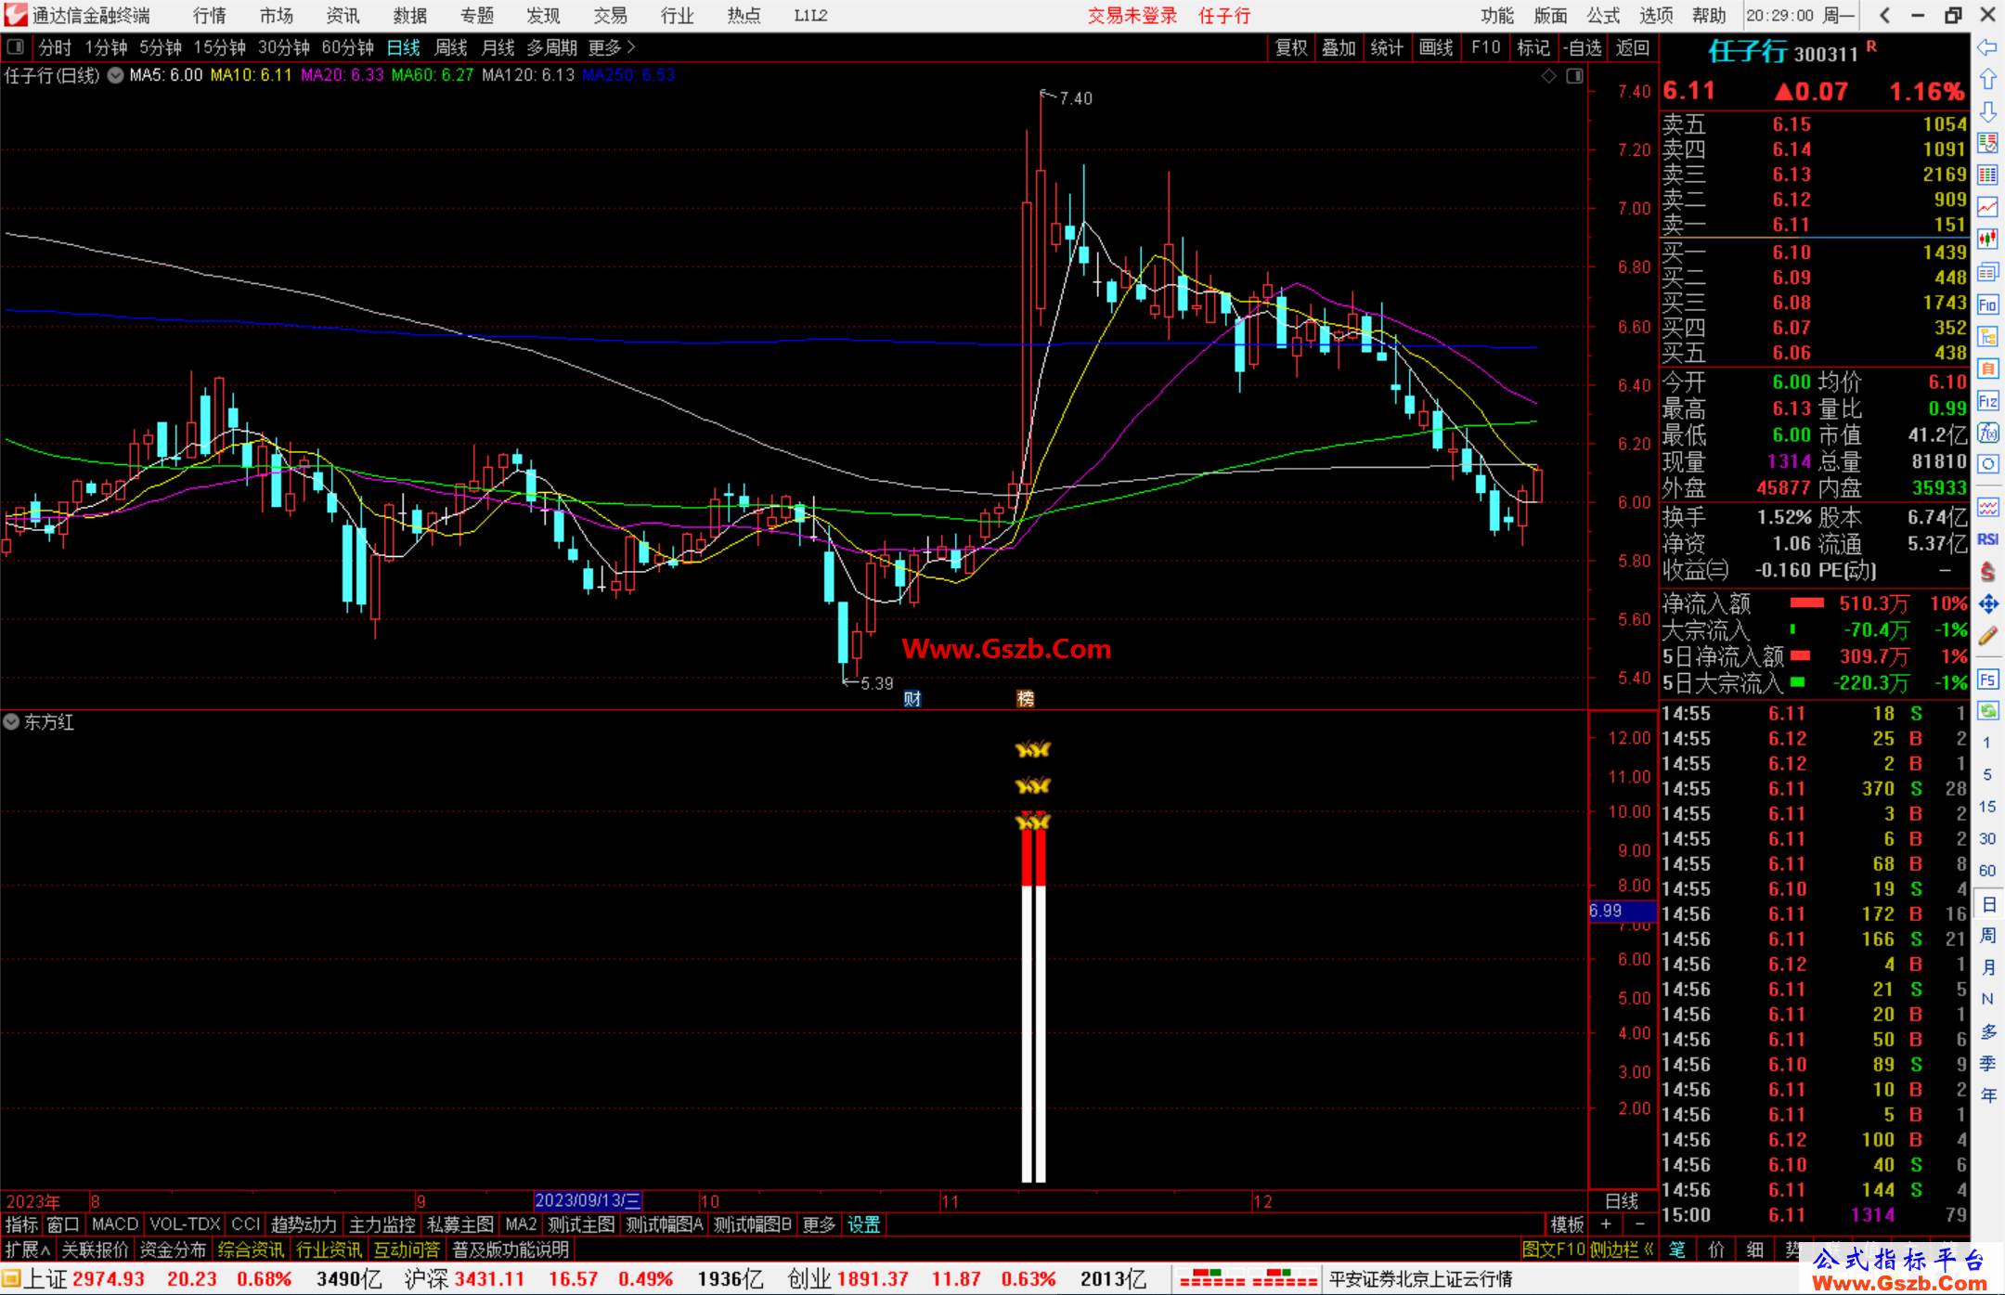Switch the sidebar period to 30 minutes

pyautogui.click(x=1986, y=839)
